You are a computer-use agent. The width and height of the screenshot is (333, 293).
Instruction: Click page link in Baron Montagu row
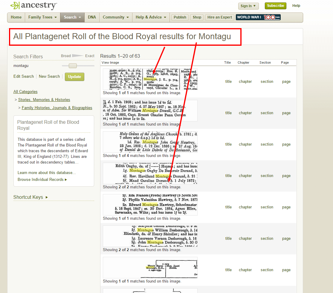pyautogui.click(x=286, y=270)
